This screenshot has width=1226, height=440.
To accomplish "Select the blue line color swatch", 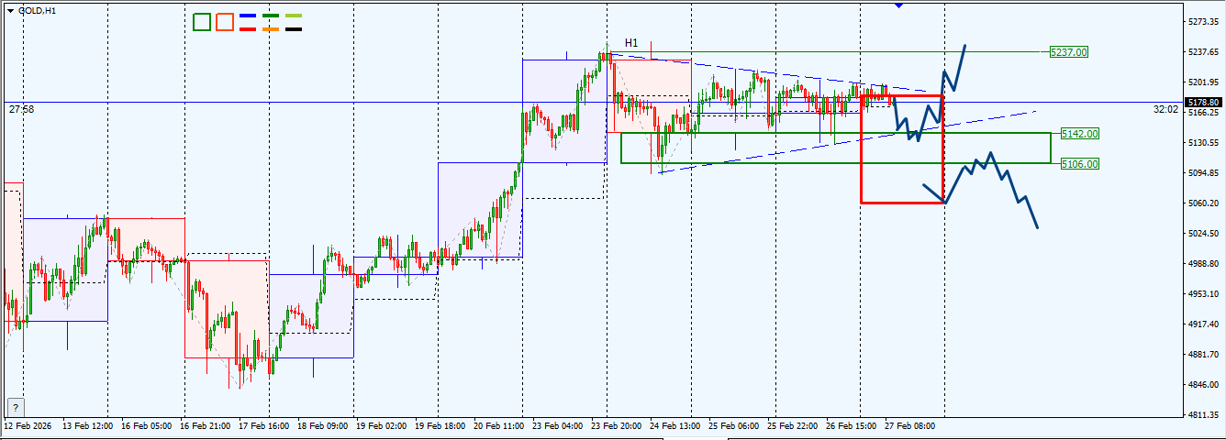I will pos(247,16).
